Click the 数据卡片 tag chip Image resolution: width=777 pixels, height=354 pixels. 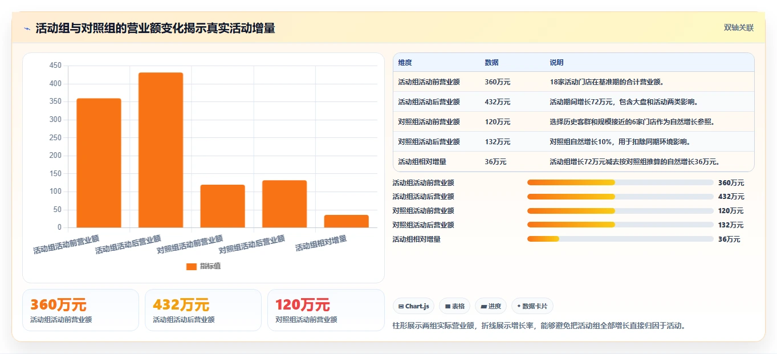(532, 306)
